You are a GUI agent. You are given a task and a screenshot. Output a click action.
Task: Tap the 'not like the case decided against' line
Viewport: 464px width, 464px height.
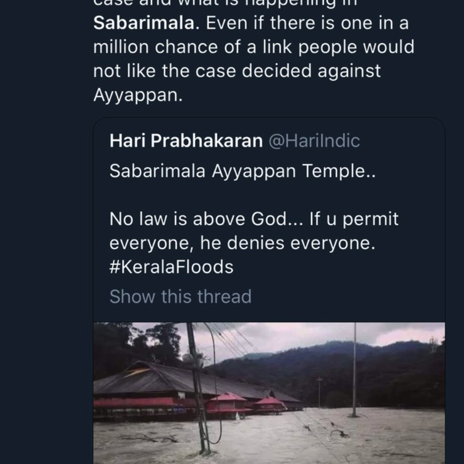(x=237, y=71)
